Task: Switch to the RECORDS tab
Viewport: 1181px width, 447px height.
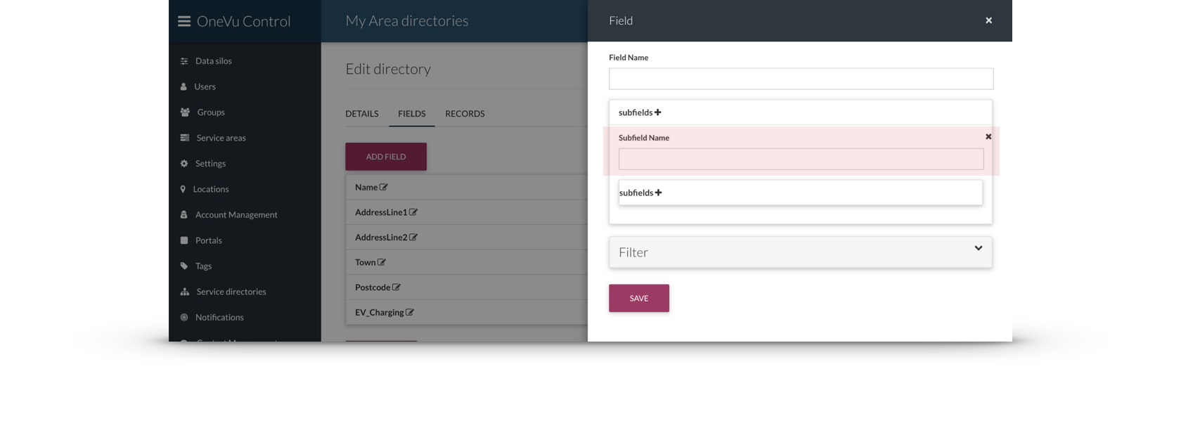Action: pos(465,114)
